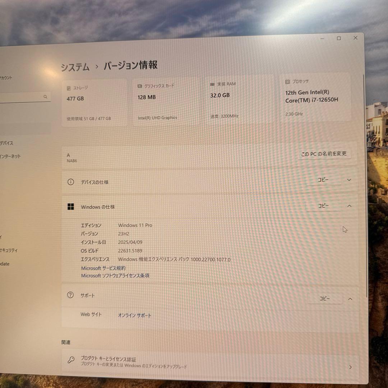The height and width of the screenshot is (388, 388).
Task: Collapse the Windows の仕様 section
Action: click(349, 205)
